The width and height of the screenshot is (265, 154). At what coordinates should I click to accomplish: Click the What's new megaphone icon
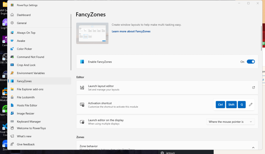click(12, 136)
